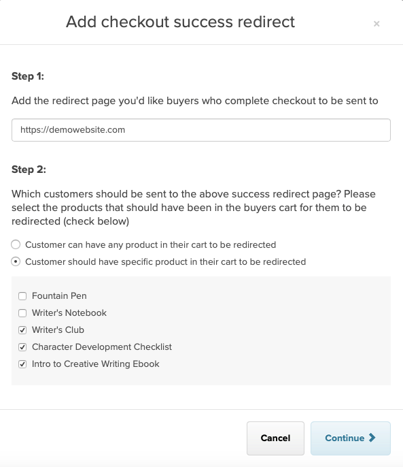Screen dimensions: 403x467
Task: Click the 'Character Development Checklist' product label
Action: [x=102, y=347]
